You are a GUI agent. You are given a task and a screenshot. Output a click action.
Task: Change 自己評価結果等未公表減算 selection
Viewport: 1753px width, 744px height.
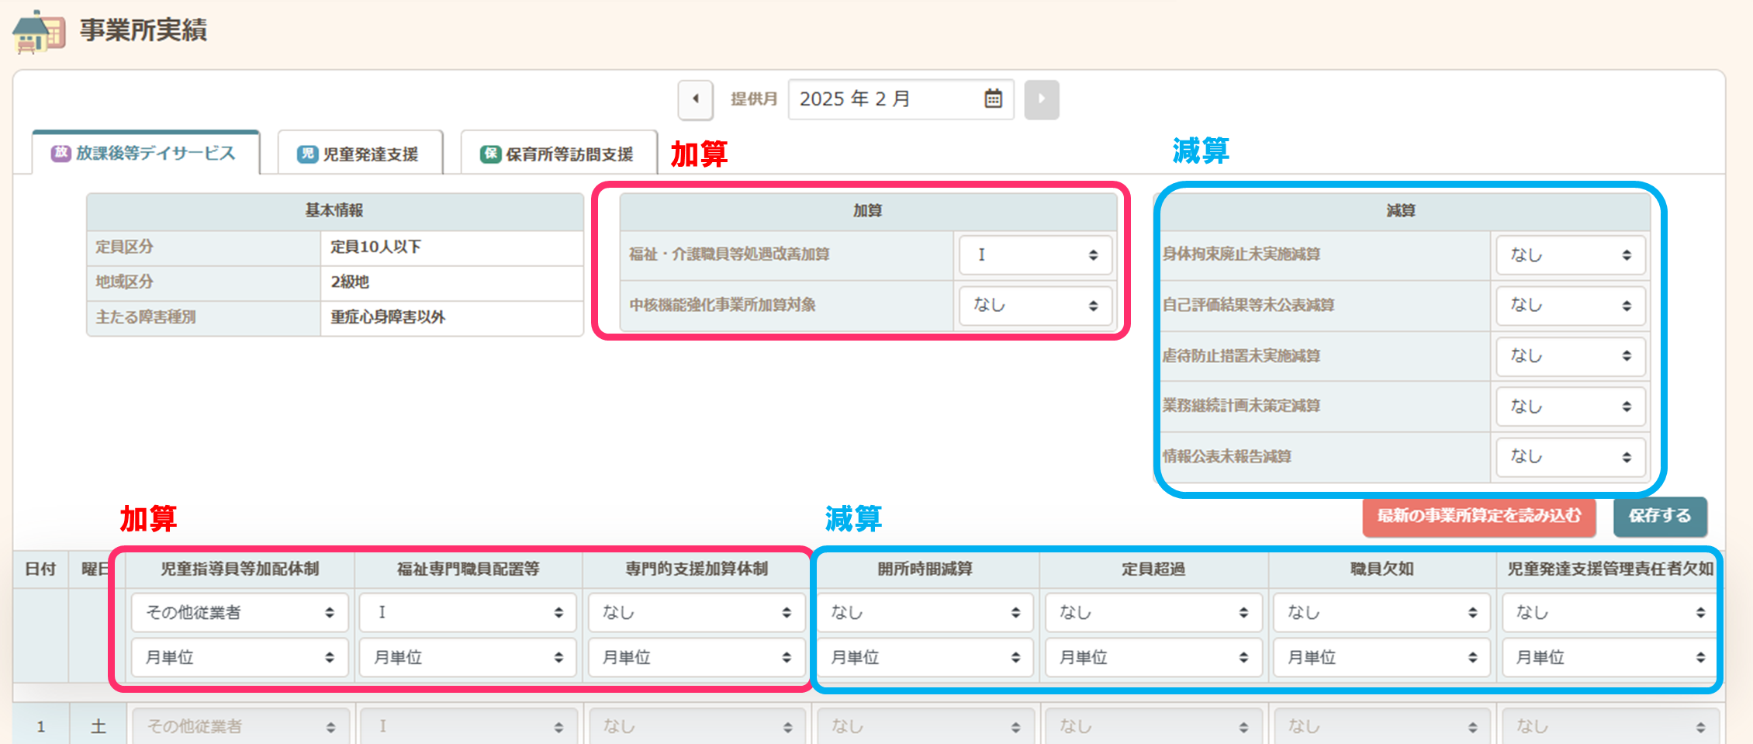pyautogui.click(x=1570, y=306)
